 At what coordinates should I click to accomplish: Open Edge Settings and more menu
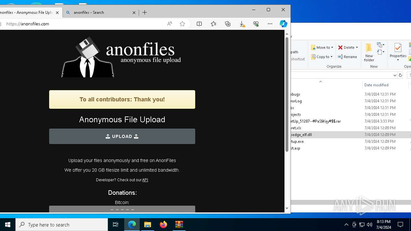pos(270,24)
